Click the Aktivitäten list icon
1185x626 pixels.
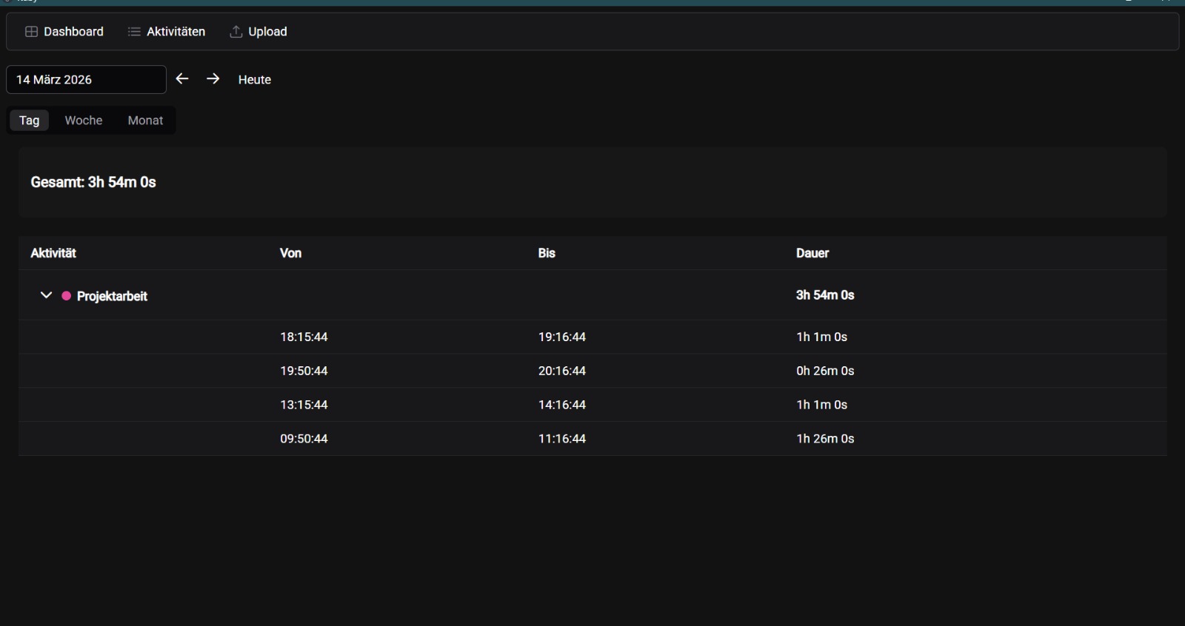(134, 32)
